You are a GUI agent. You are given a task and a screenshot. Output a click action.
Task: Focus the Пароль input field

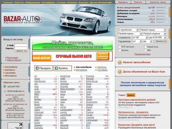[x=21, y=48]
